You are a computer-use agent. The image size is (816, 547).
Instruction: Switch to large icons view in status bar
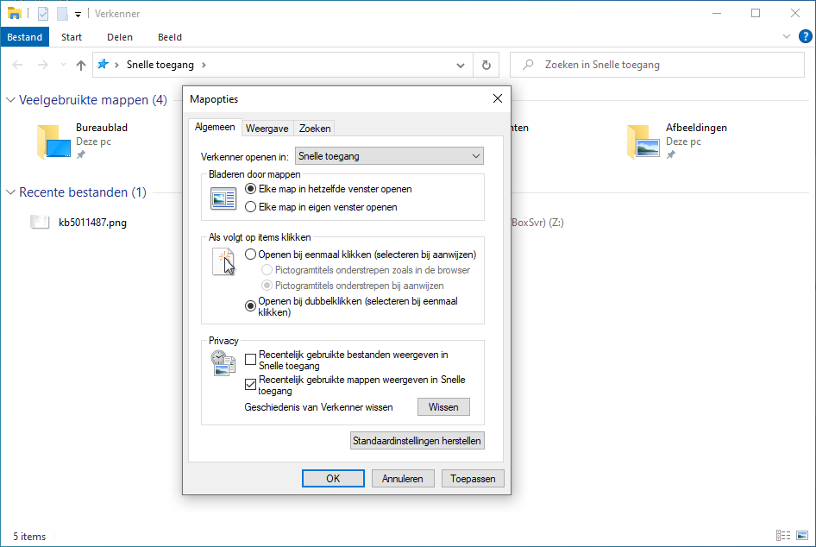click(x=801, y=536)
